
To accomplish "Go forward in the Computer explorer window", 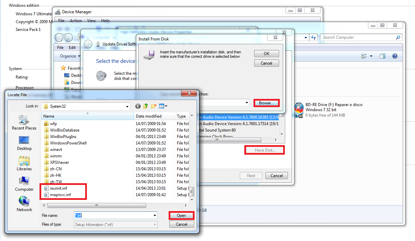I will point(68,37).
